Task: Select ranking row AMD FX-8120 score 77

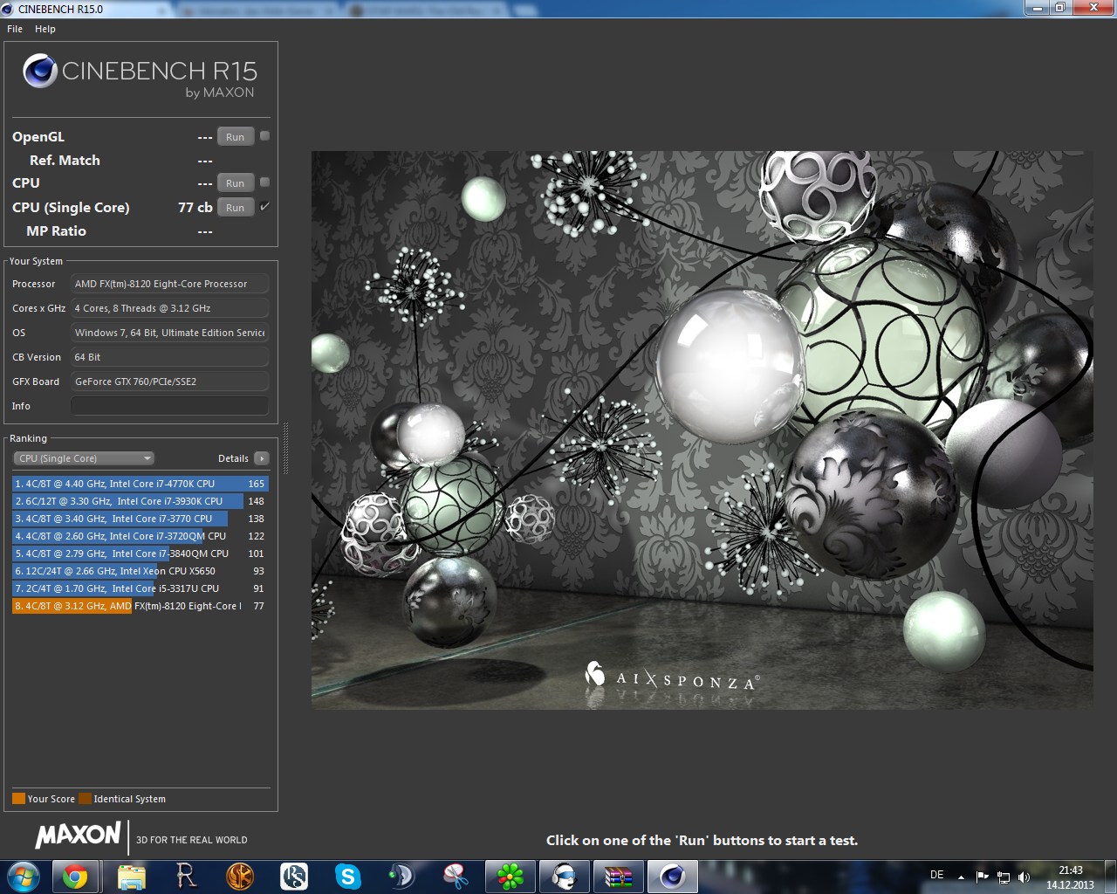Action: click(x=140, y=606)
